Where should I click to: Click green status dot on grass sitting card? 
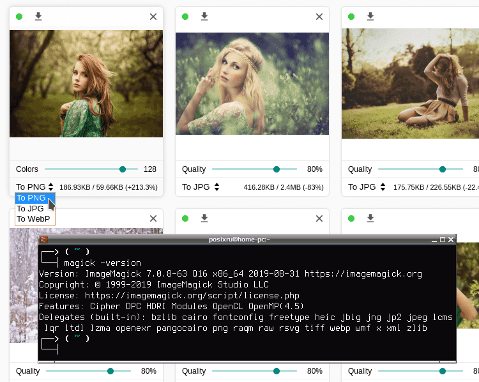[351, 17]
